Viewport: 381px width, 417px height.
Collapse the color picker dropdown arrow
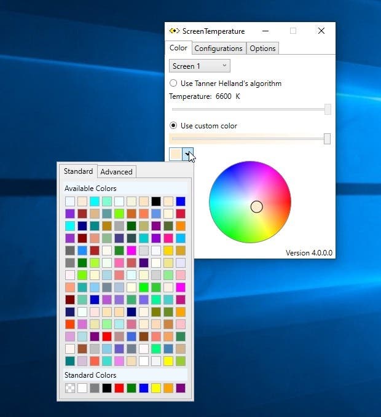click(188, 154)
